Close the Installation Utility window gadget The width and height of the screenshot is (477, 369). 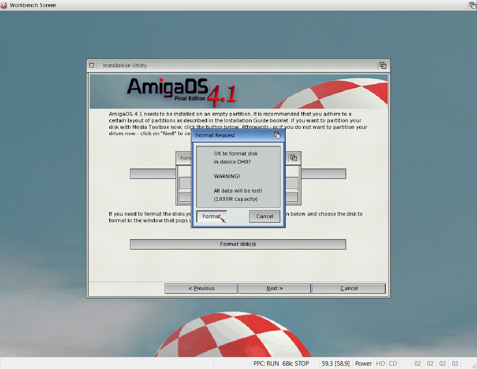[92, 66]
